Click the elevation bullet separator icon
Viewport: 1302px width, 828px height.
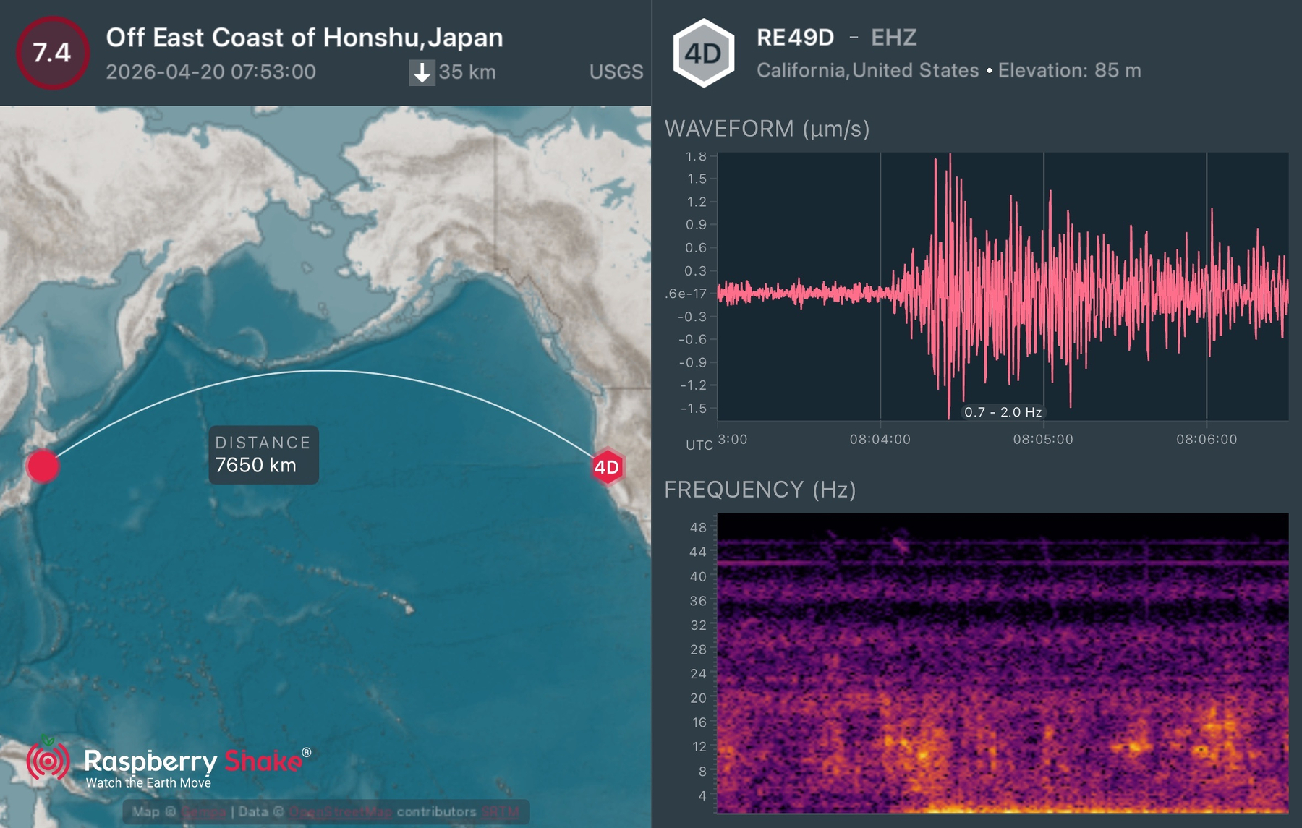990,72
